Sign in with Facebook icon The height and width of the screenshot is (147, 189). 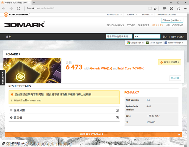(166, 43)
